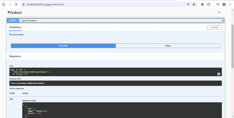
Task: Open the Extensions puzzle icon
Action: [209, 4]
